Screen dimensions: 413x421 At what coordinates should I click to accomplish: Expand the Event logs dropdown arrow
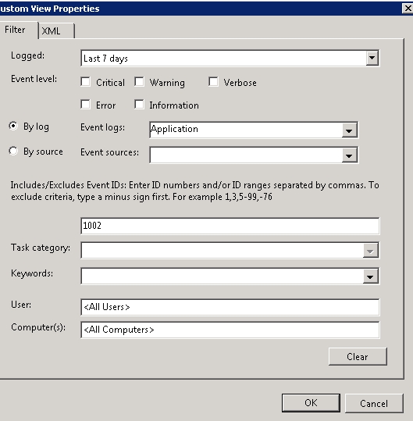point(350,130)
